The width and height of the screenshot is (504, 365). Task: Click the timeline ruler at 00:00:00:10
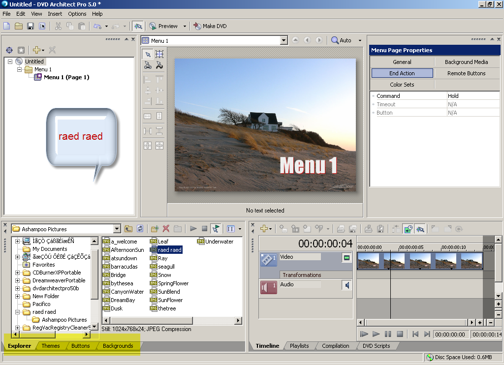453,247
